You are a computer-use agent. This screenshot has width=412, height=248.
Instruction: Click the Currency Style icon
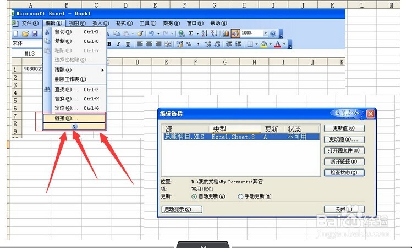pyautogui.click(x=180, y=44)
